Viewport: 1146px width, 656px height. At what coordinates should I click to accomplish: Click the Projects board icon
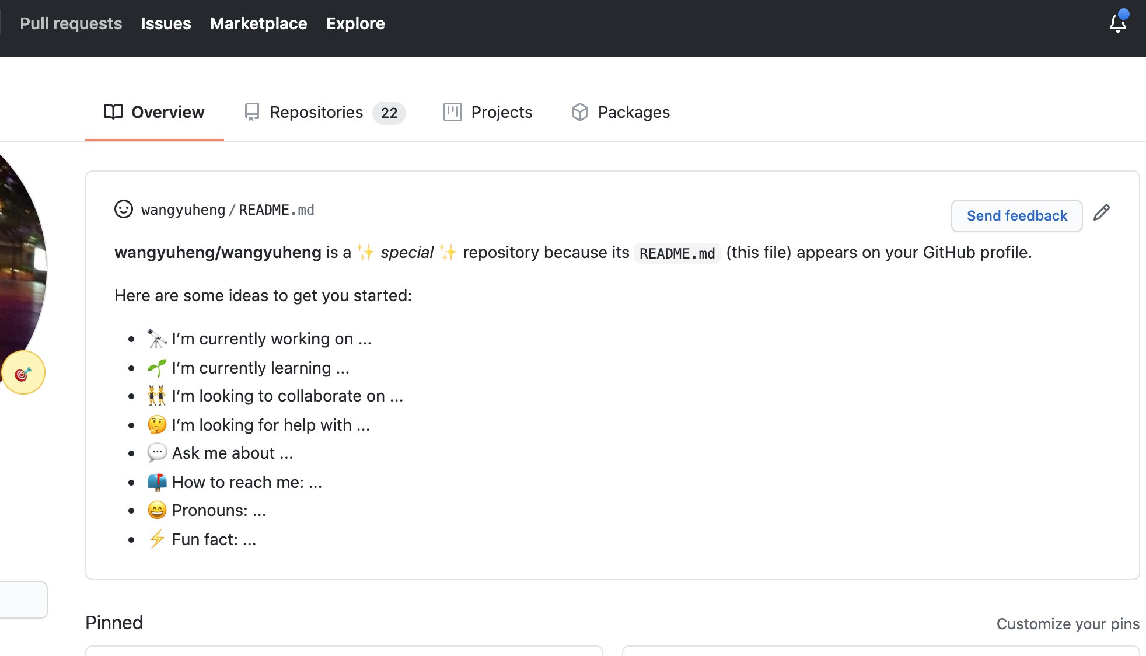(x=452, y=112)
